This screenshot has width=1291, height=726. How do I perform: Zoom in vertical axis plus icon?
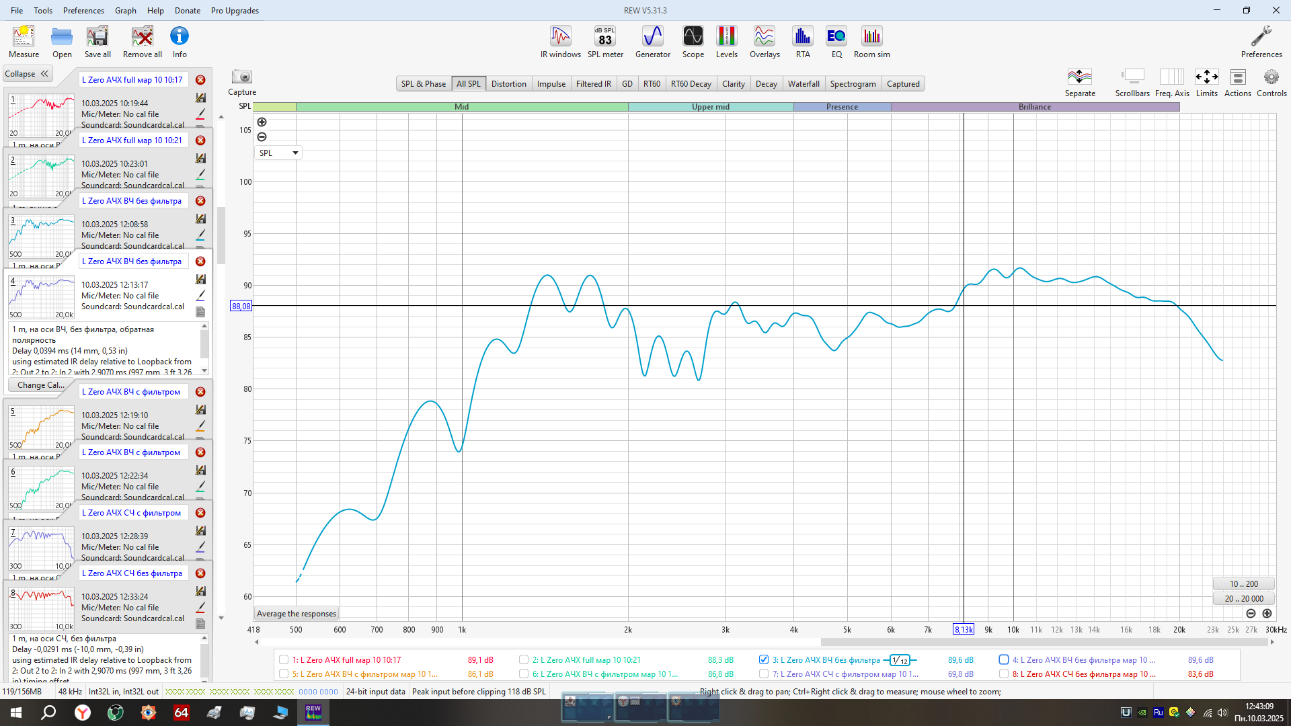(262, 122)
